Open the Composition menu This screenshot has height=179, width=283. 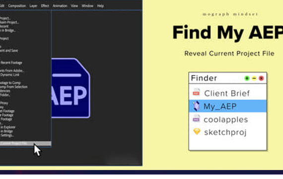[x=17, y=6]
